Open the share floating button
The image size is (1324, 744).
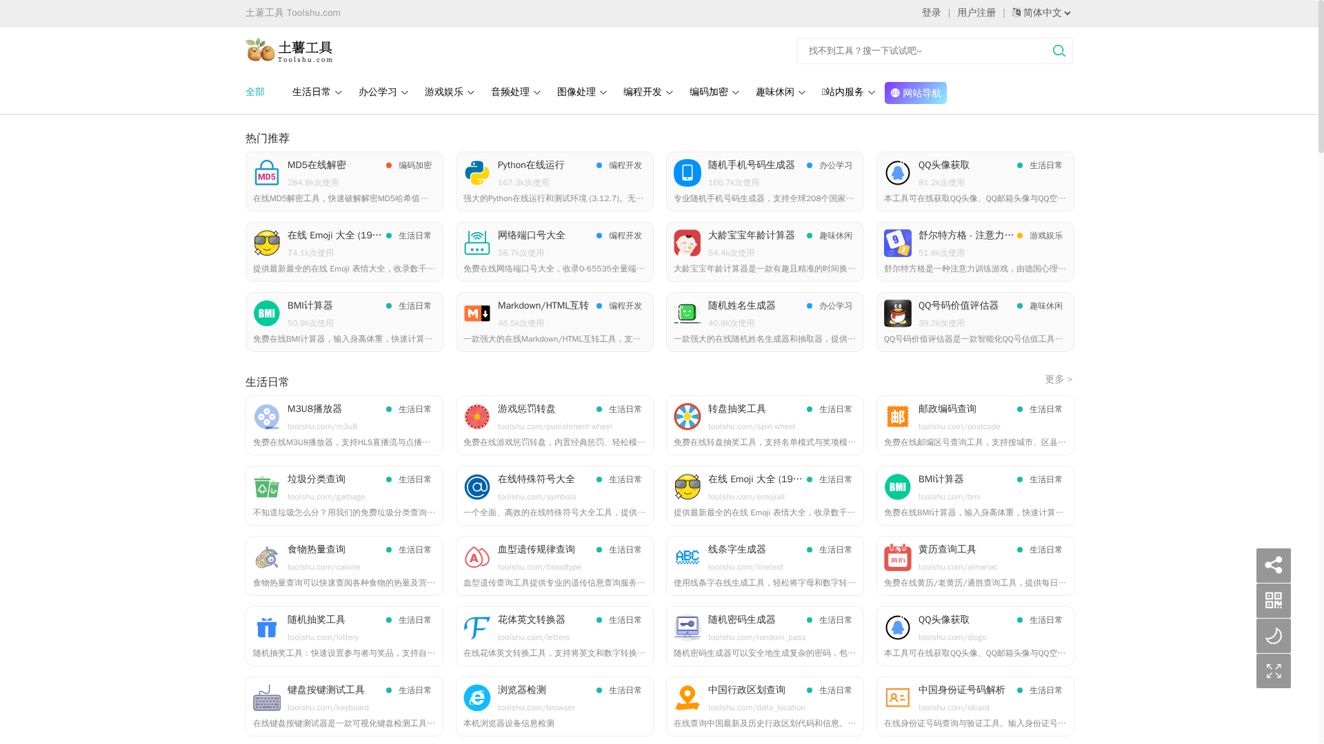click(x=1273, y=566)
